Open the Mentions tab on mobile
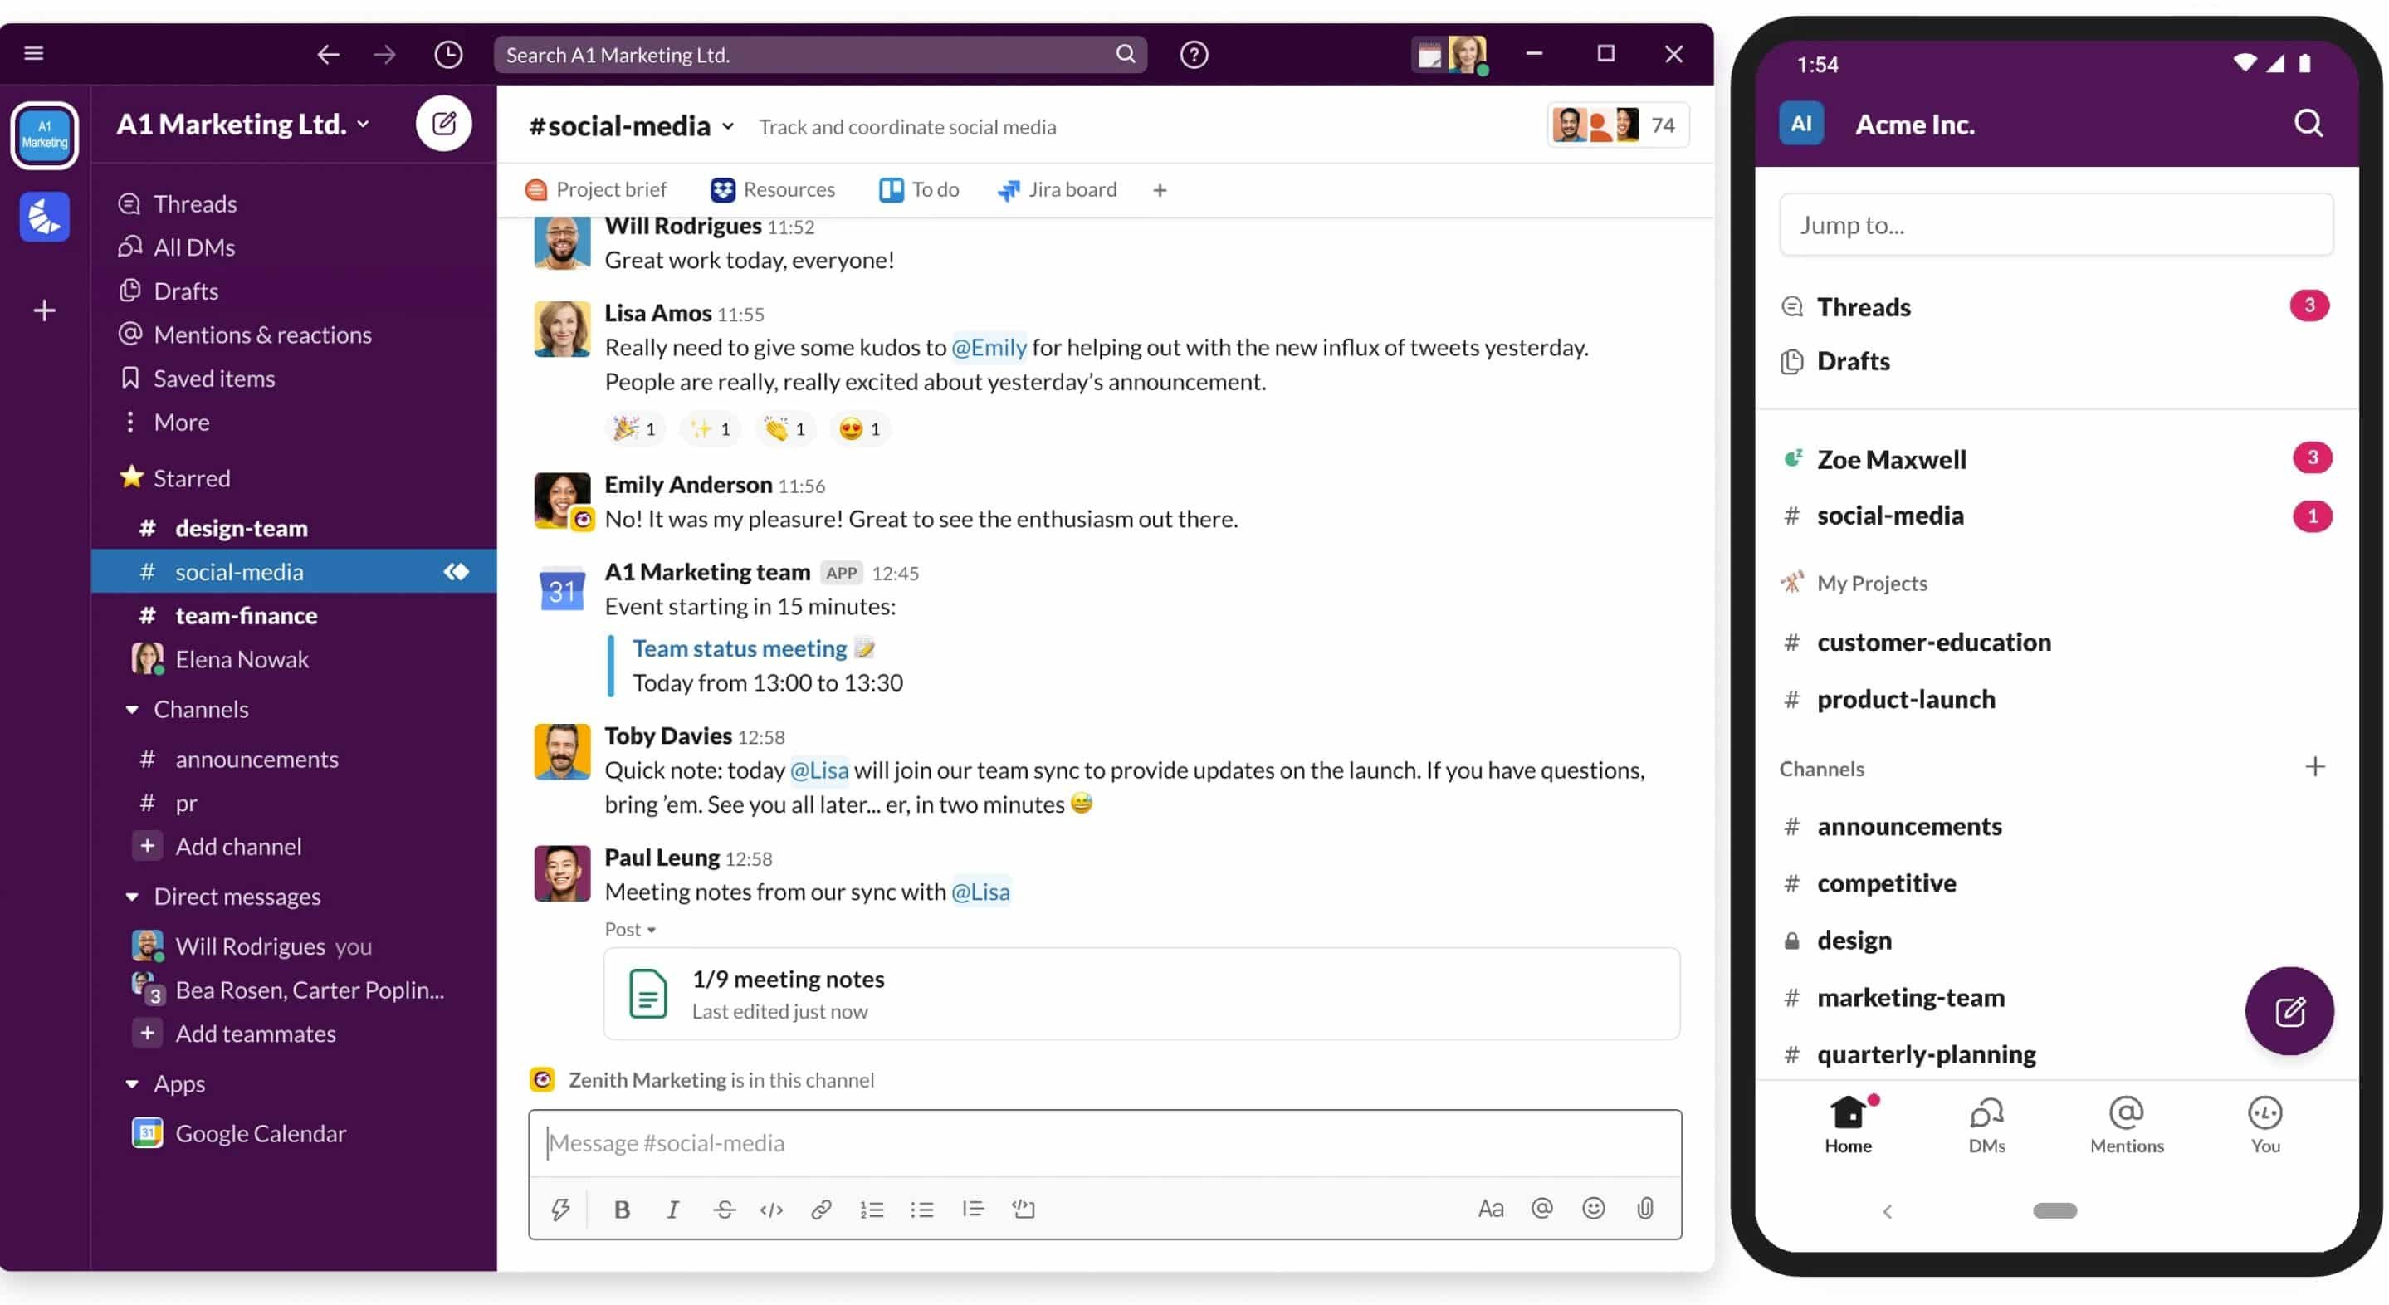The width and height of the screenshot is (2389, 1305). click(2127, 1124)
